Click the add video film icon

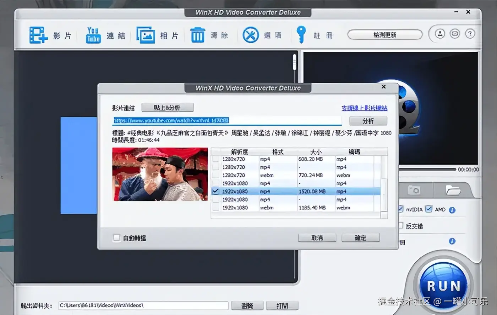pyautogui.click(x=38, y=35)
